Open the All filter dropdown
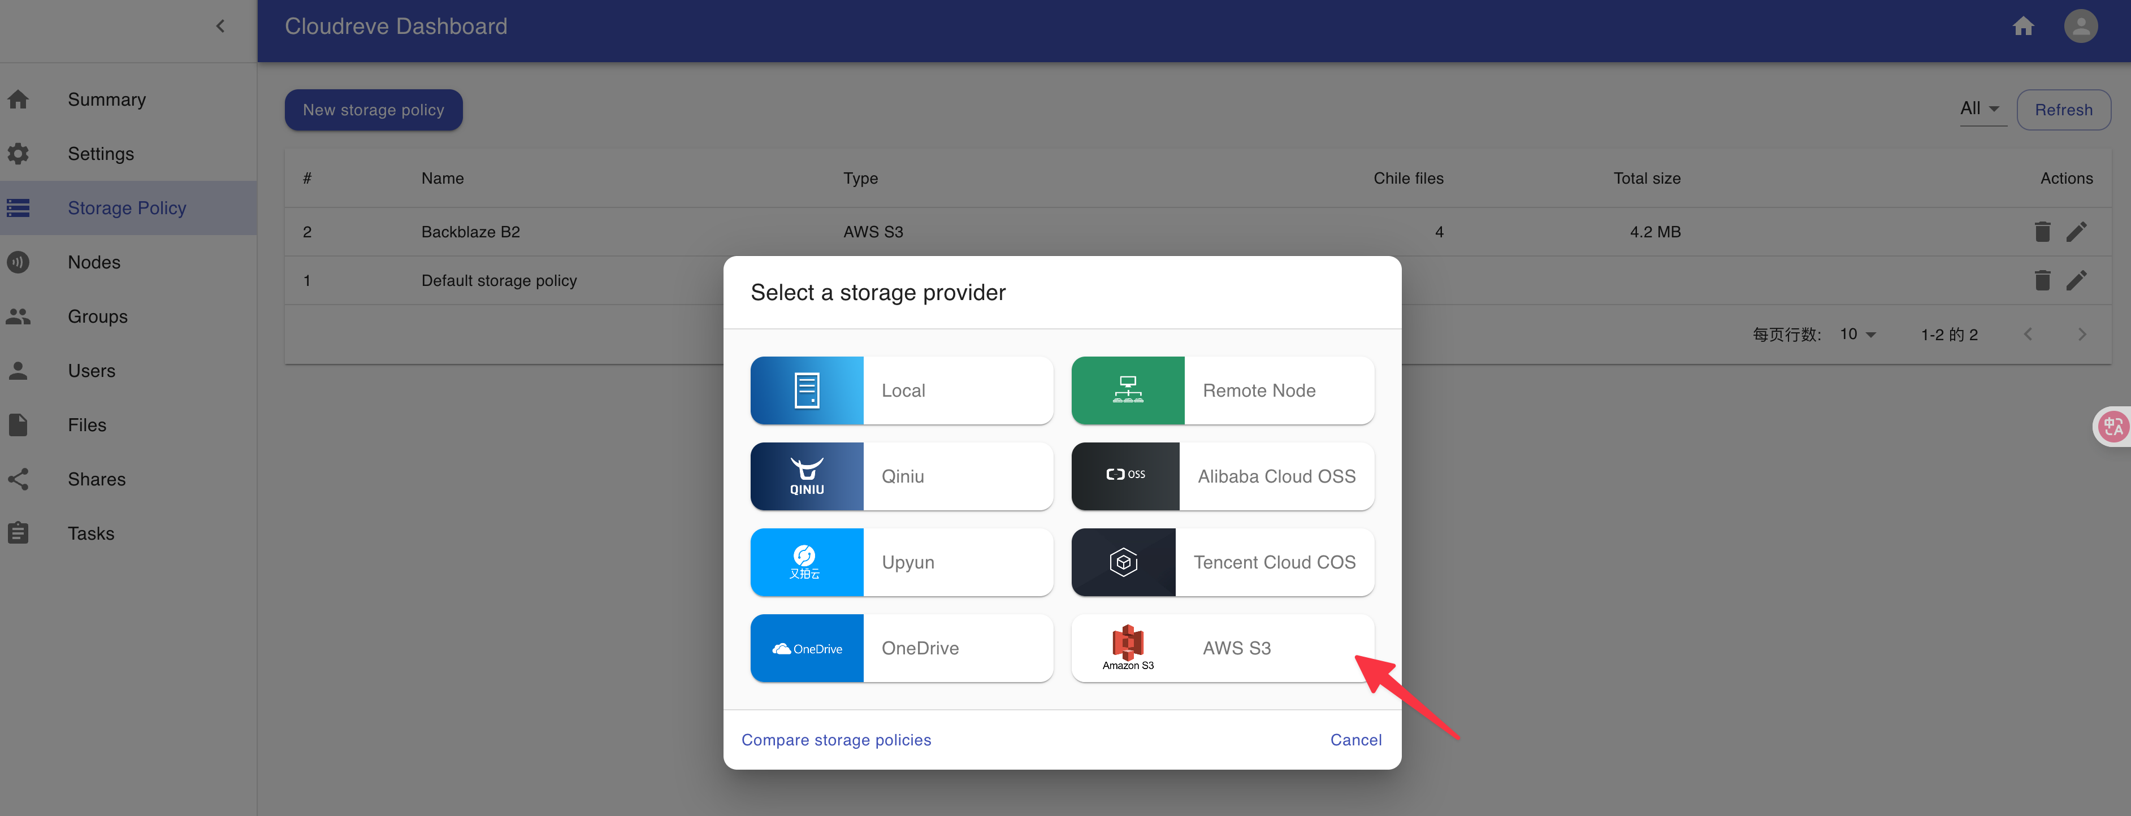 coord(1982,109)
